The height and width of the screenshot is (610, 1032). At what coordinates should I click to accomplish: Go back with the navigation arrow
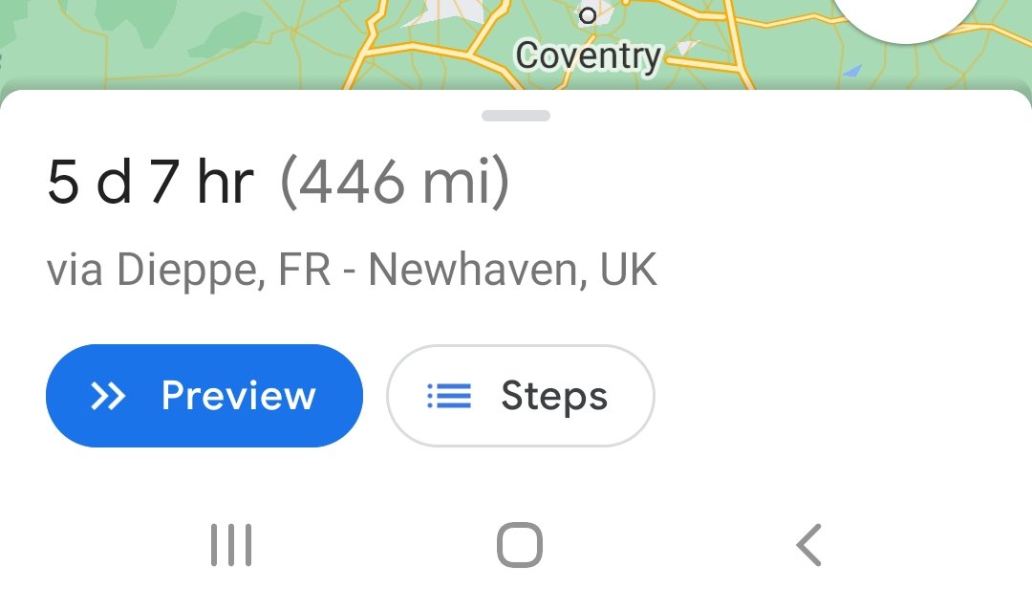[808, 545]
